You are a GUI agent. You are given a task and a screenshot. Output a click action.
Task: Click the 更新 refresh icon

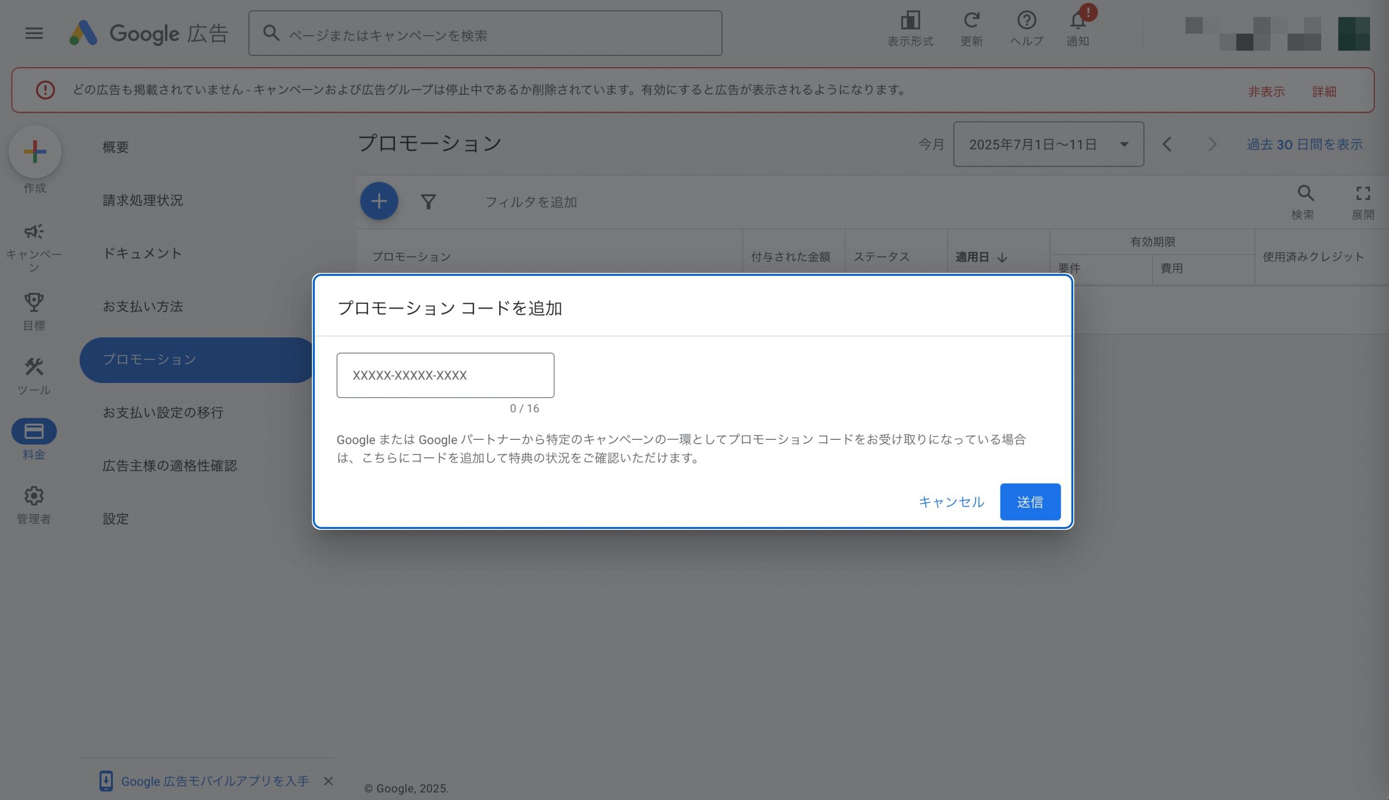971,21
